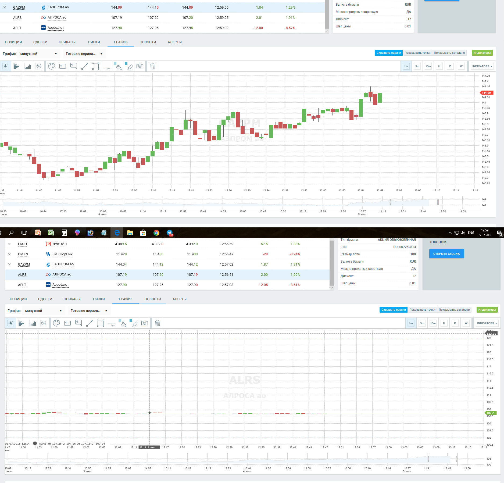Open GMKN ticker link
The height and width of the screenshot is (483, 504).
23,254
